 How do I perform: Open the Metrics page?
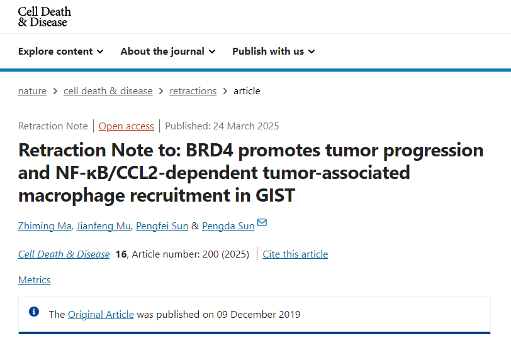[x=34, y=280]
